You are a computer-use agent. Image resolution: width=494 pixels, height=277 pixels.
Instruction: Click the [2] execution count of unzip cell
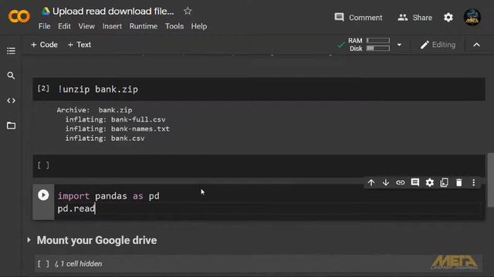pyautogui.click(x=43, y=88)
